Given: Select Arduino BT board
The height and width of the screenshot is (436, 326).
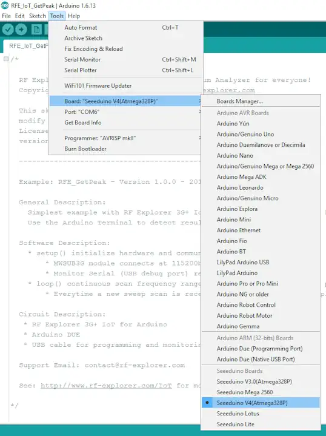Looking at the screenshot, I should [261, 252].
